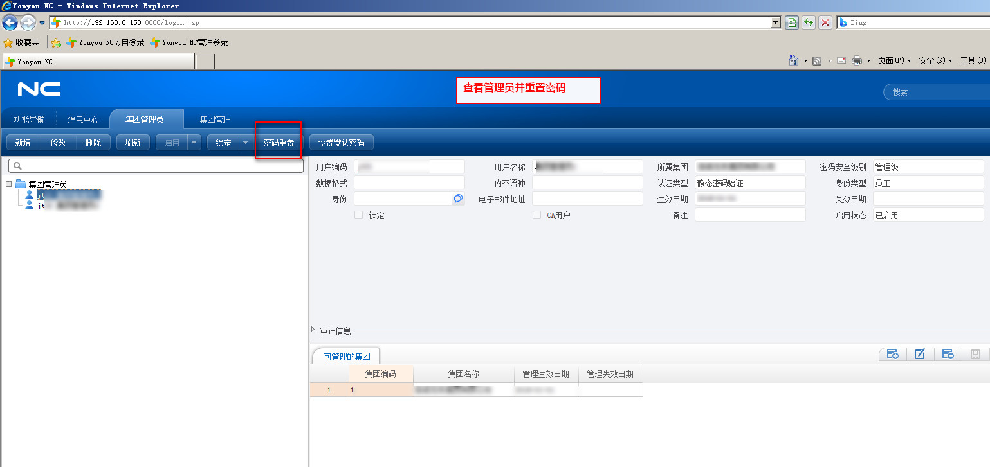Click the delete row icon in group table

(x=948, y=355)
